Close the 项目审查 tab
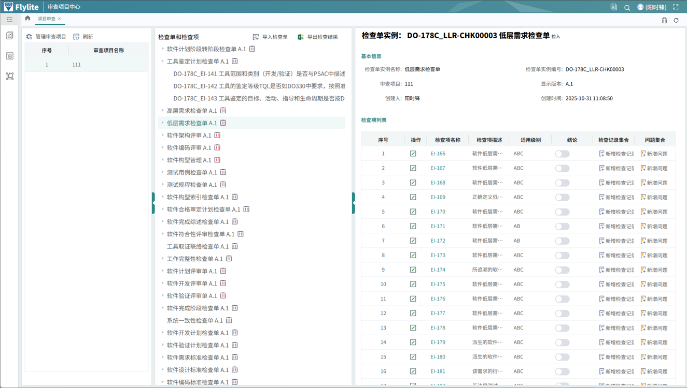Screen dimensions: 687x388 click(60, 19)
